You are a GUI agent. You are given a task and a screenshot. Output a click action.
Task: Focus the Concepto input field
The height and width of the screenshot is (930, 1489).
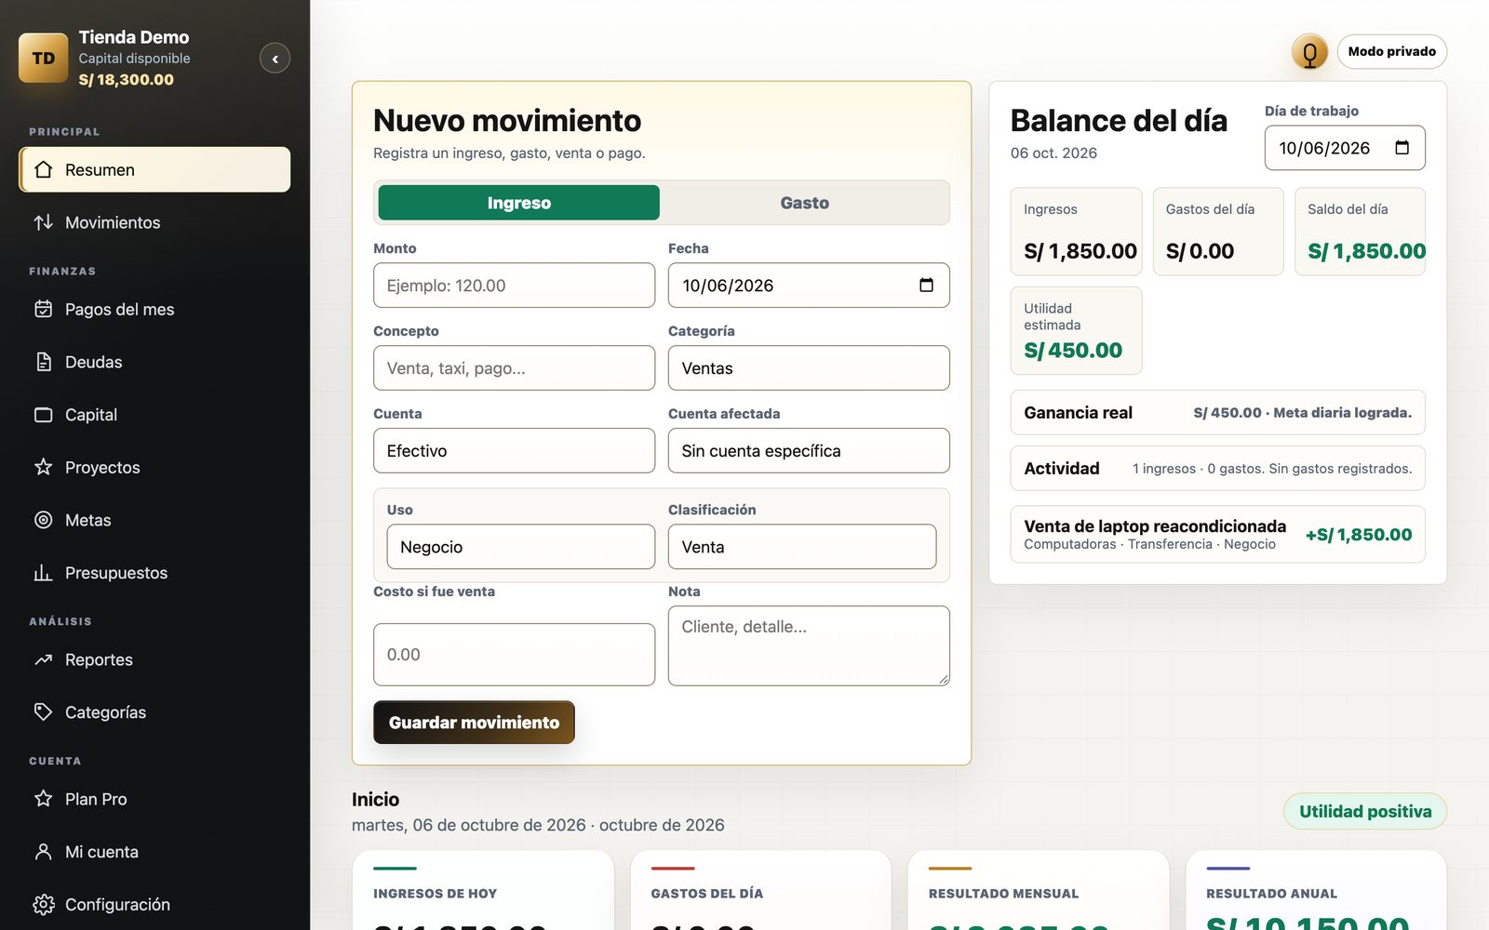pyautogui.click(x=514, y=368)
